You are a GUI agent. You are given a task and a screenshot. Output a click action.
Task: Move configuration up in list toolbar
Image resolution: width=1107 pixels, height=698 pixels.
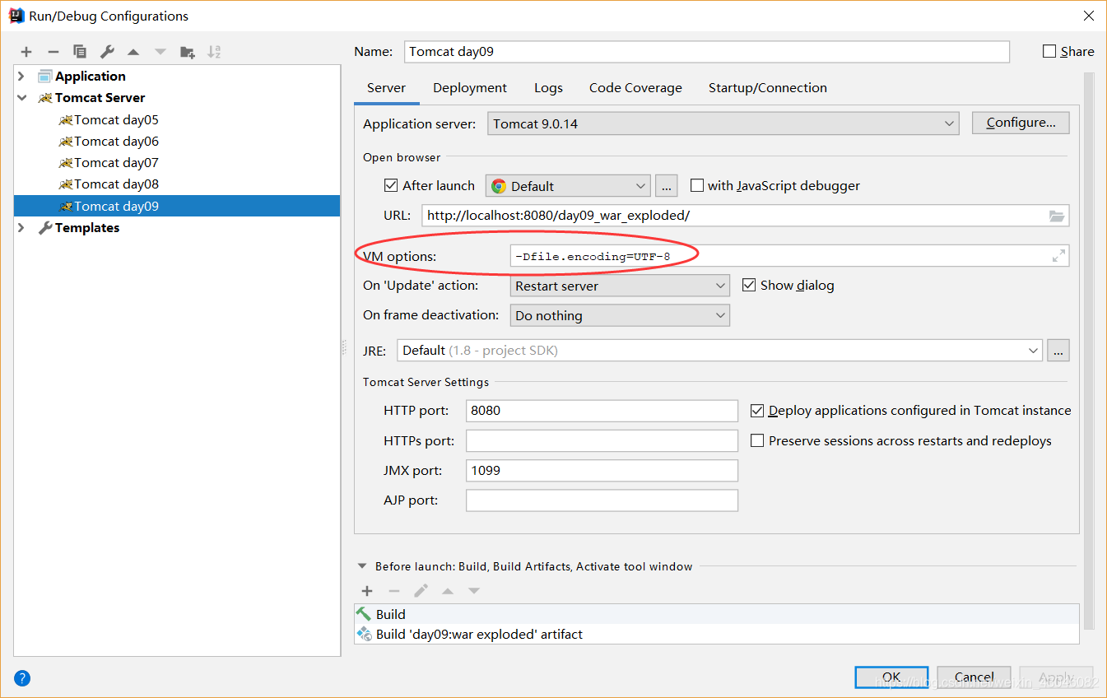point(133,52)
